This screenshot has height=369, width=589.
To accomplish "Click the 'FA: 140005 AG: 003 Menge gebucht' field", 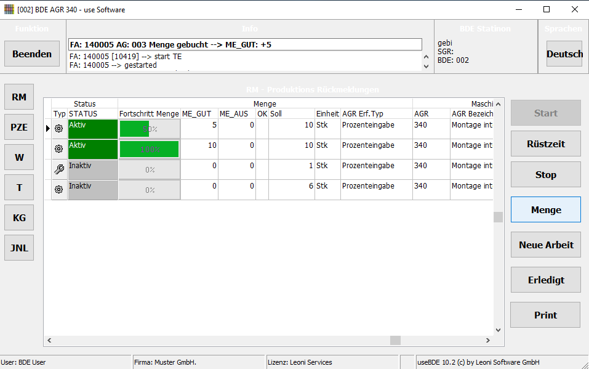I will coord(245,44).
